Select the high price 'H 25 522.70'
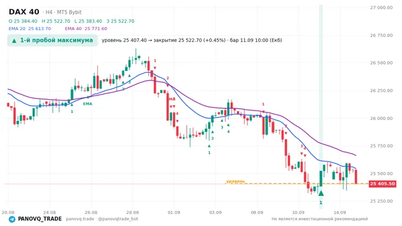Viewport: 402px width, 226px height. tap(56, 21)
